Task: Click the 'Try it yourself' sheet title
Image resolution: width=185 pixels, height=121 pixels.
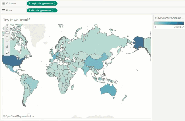Action: click(x=16, y=20)
